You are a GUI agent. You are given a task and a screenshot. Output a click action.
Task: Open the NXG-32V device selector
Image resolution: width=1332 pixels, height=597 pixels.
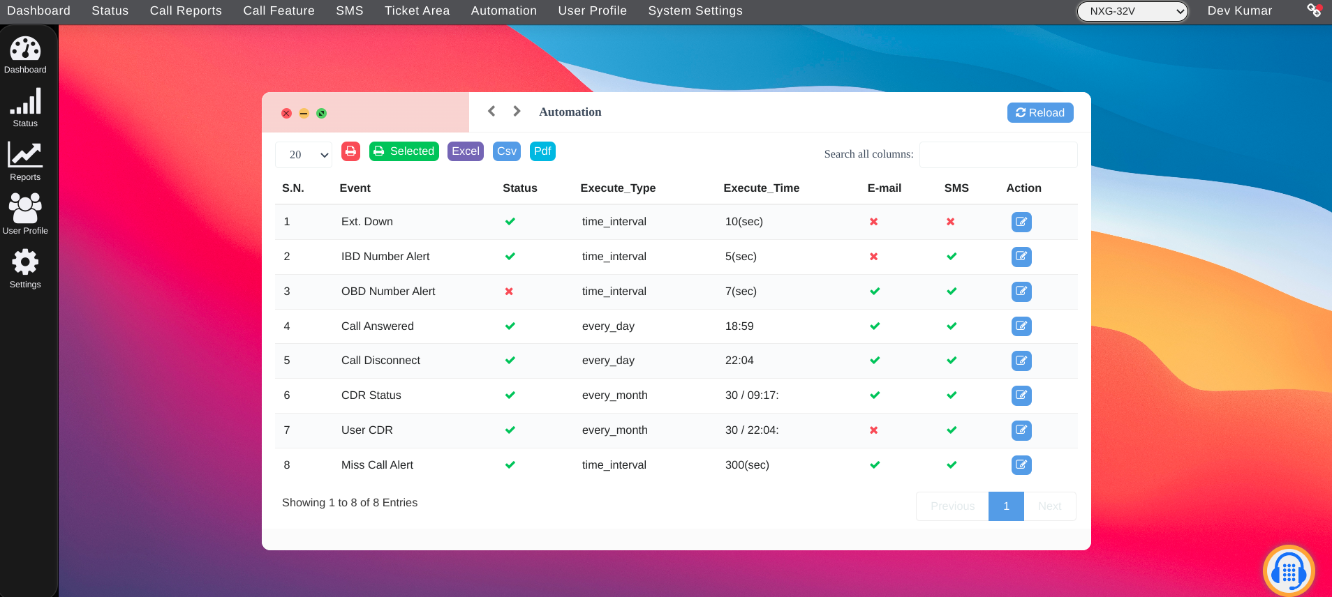(x=1132, y=11)
